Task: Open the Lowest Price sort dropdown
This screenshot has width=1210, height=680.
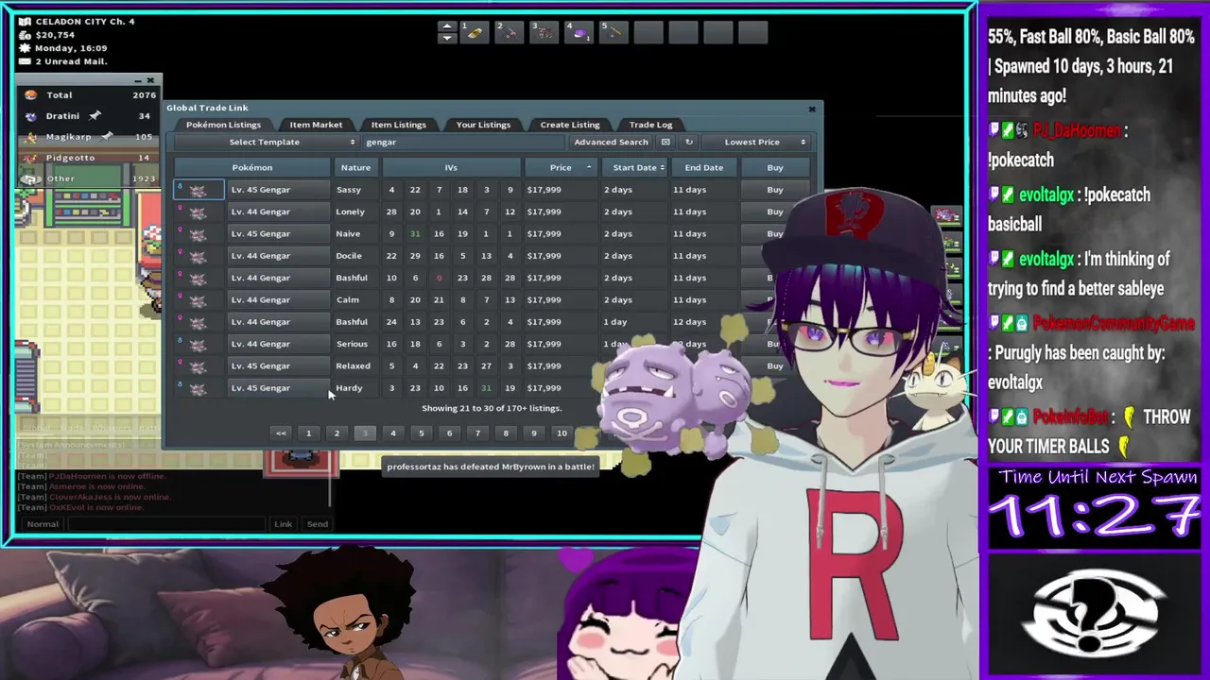Action: pos(756,142)
